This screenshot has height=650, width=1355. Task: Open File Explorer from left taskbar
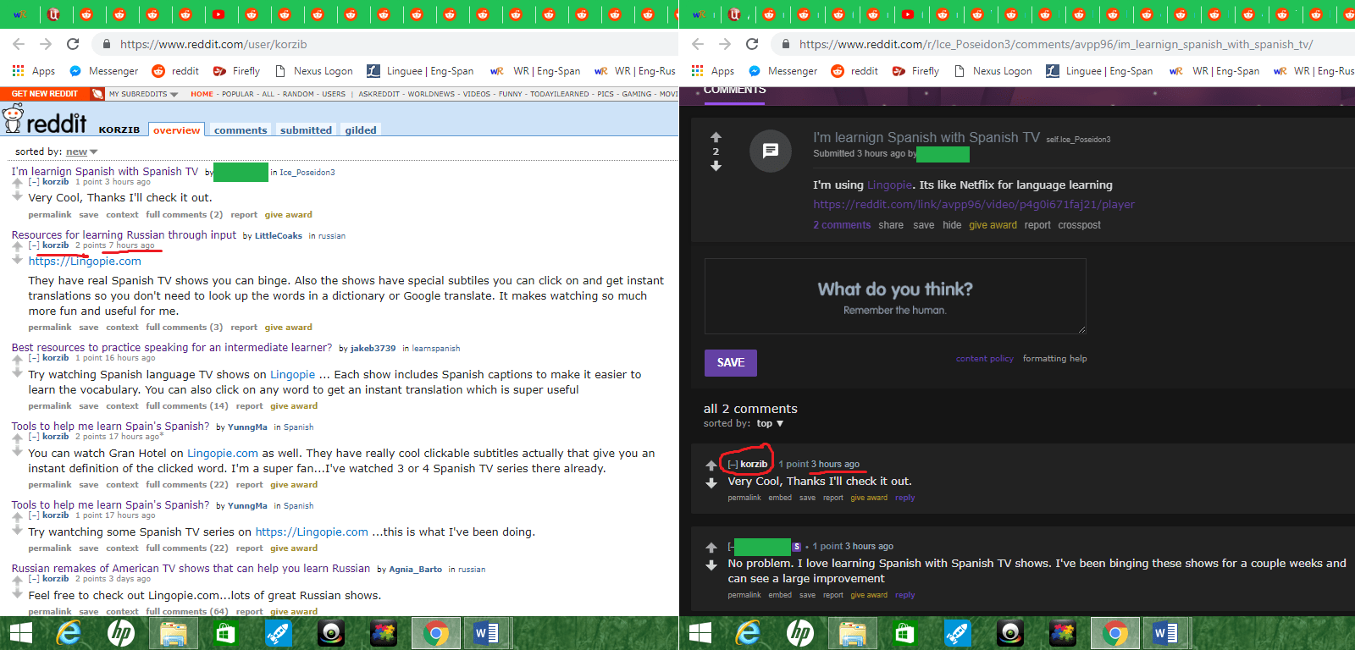click(x=174, y=632)
